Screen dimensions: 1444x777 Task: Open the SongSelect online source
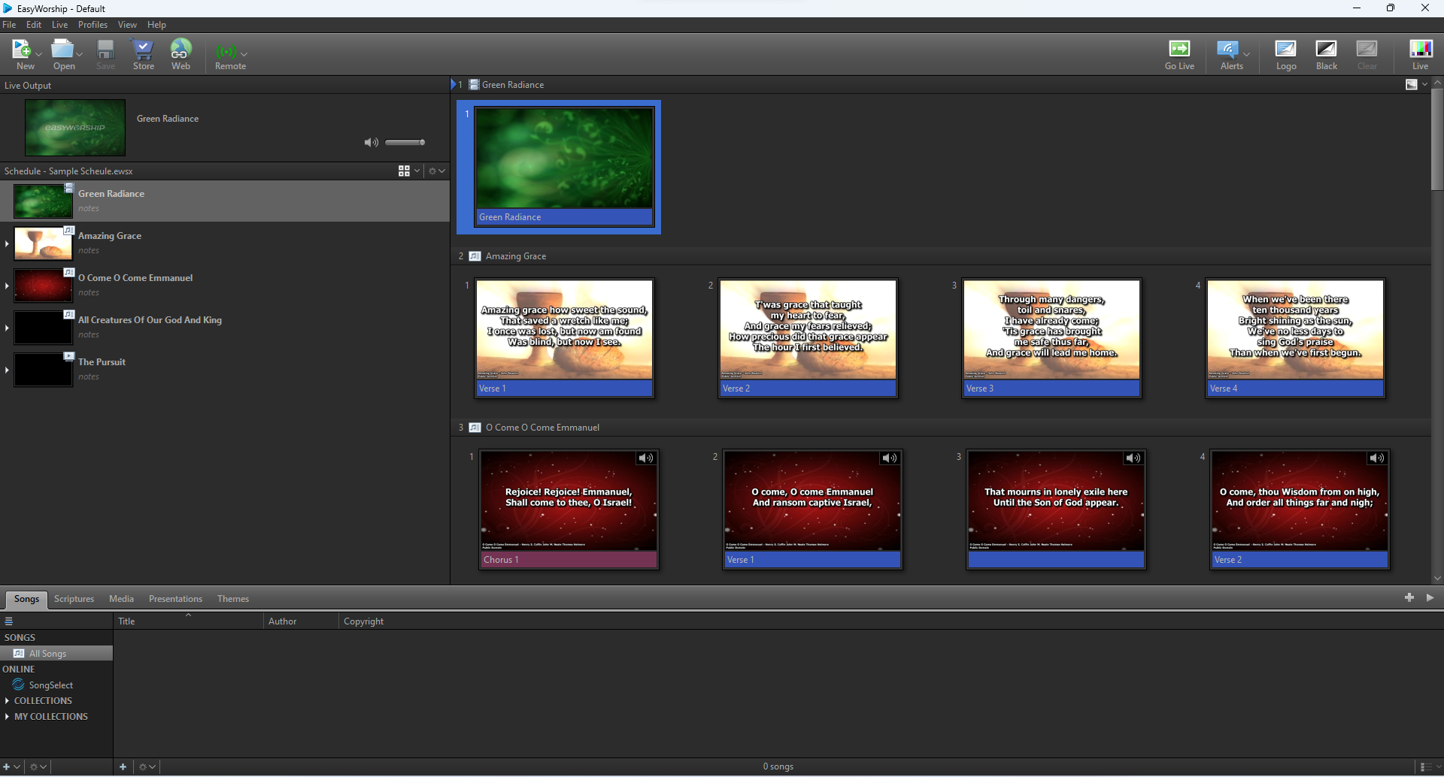tap(50, 685)
